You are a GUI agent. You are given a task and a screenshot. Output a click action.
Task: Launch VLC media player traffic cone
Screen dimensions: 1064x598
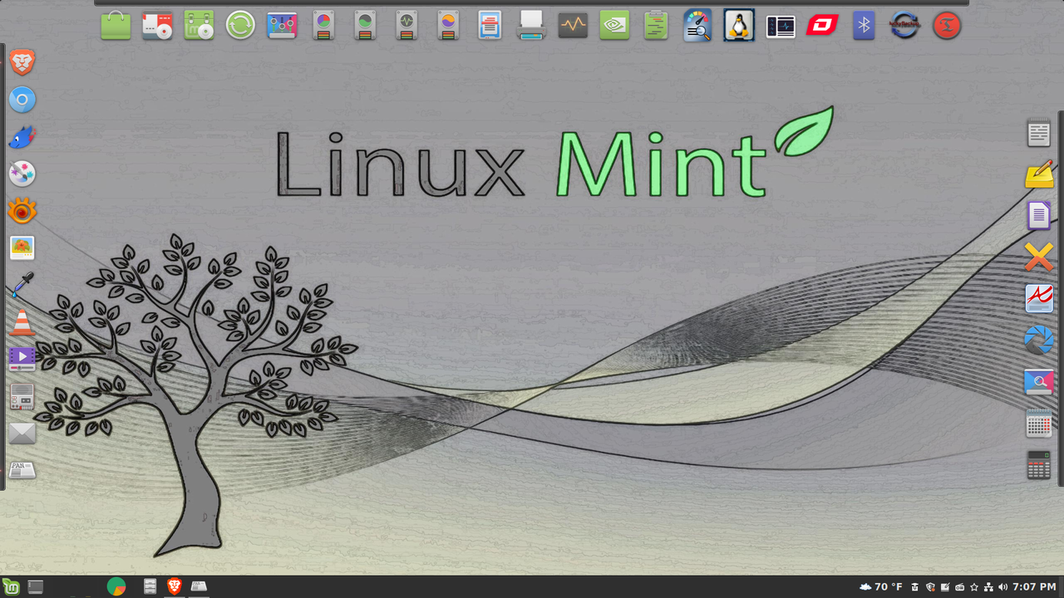[x=22, y=322]
